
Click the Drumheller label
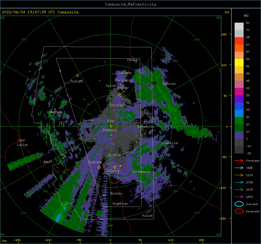coord(170,143)
